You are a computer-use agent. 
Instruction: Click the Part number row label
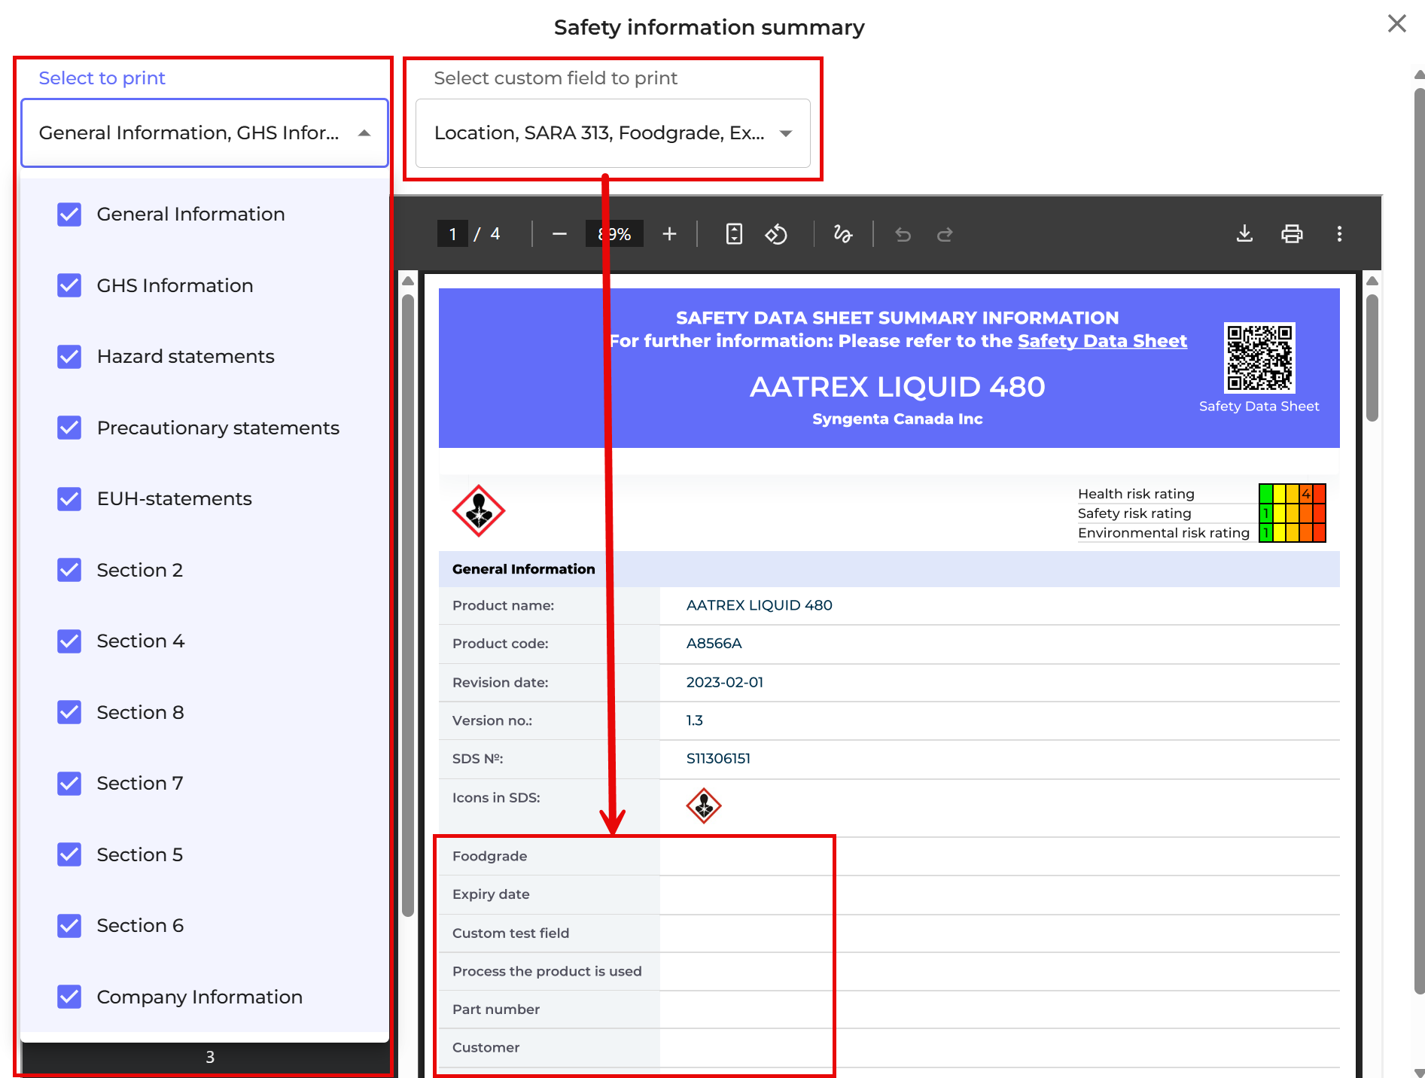496,1009
